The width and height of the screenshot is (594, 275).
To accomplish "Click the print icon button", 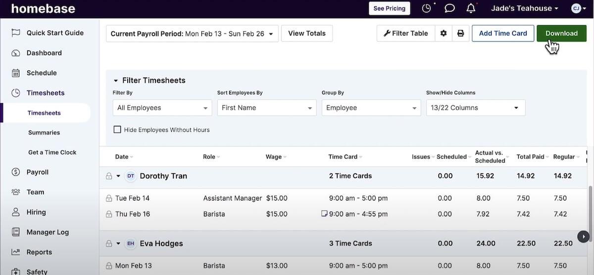I will [461, 34].
